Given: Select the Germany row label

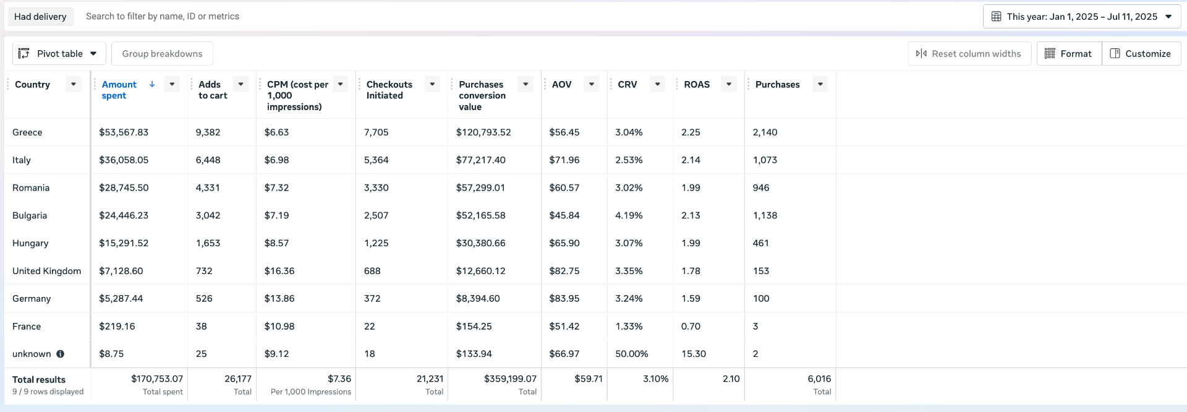Looking at the screenshot, I should 32,299.
